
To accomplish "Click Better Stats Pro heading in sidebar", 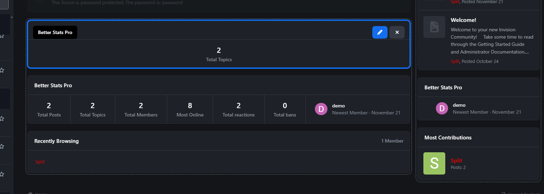I will click(443, 88).
